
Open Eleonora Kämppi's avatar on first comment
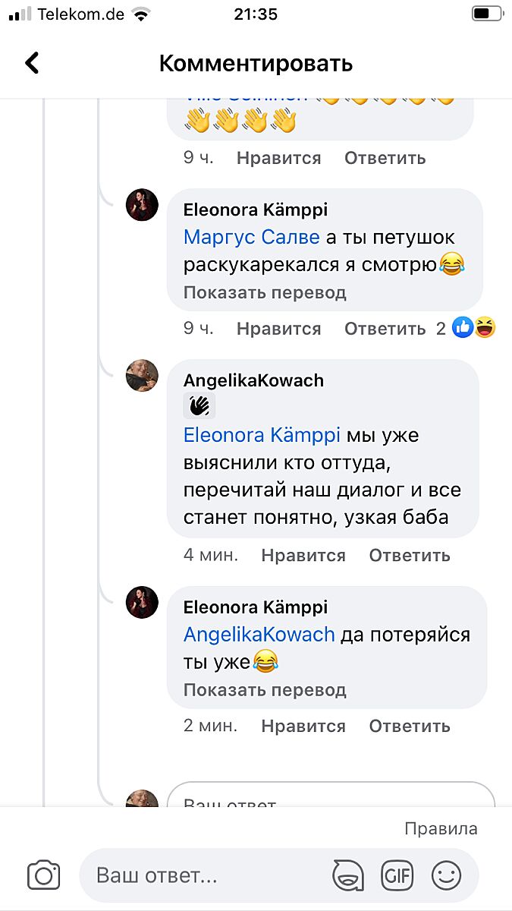(142, 205)
